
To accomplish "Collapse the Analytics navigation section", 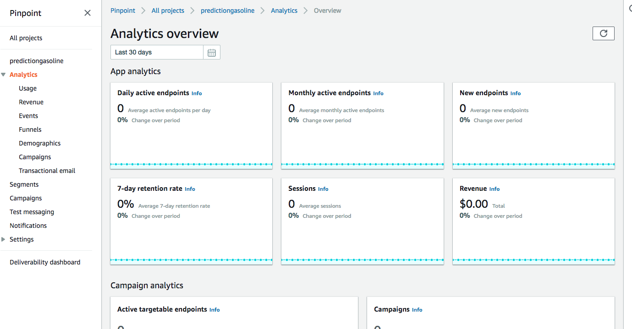I will coord(4,75).
